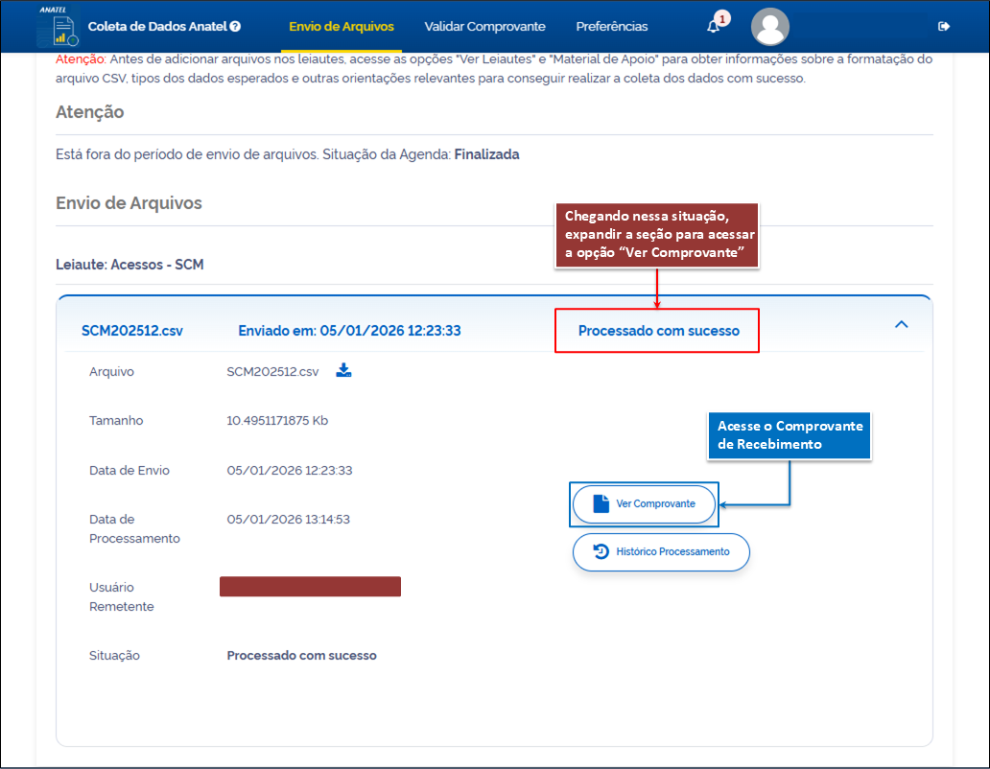
Task: Click the clock icon in Histórico Processamento
Action: (x=601, y=551)
